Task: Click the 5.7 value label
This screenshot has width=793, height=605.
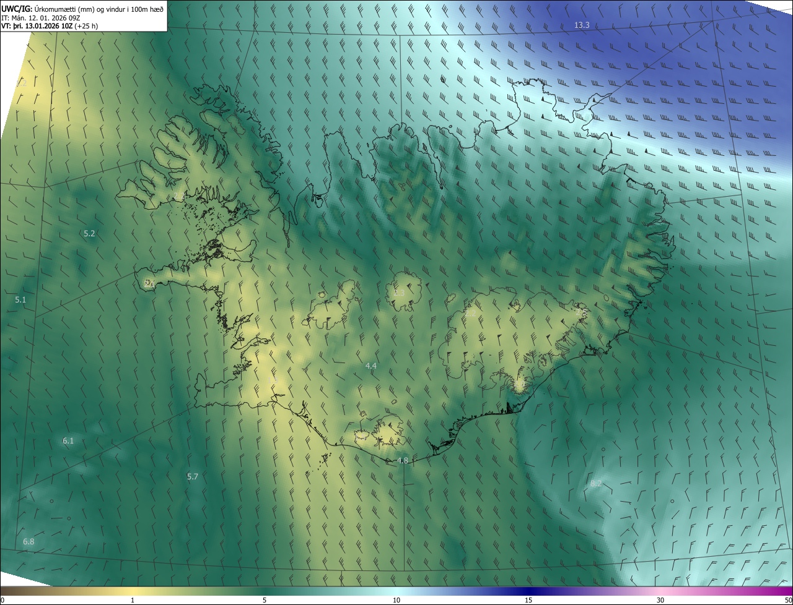Action: click(x=192, y=476)
